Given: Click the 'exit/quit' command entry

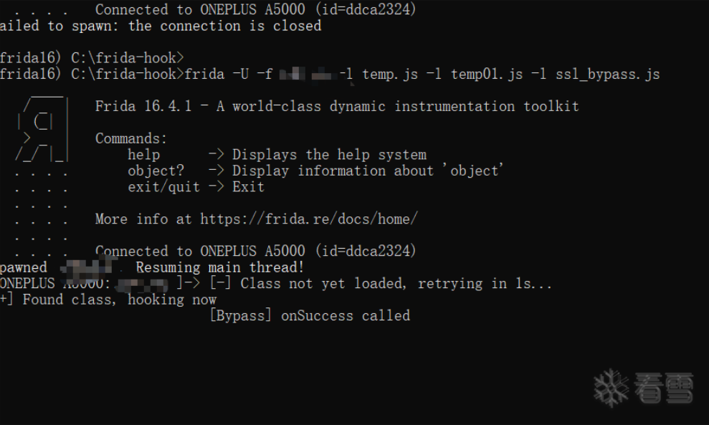Looking at the screenshot, I should tap(164, 186).
